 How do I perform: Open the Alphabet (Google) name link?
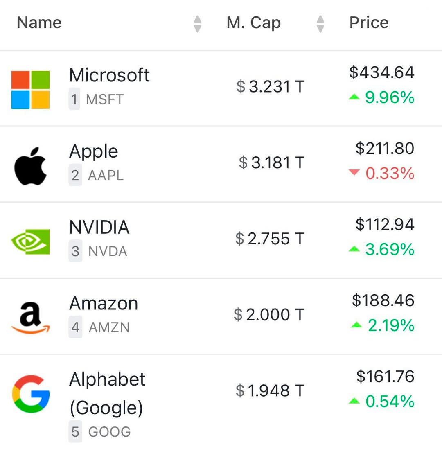pos(107,393)
